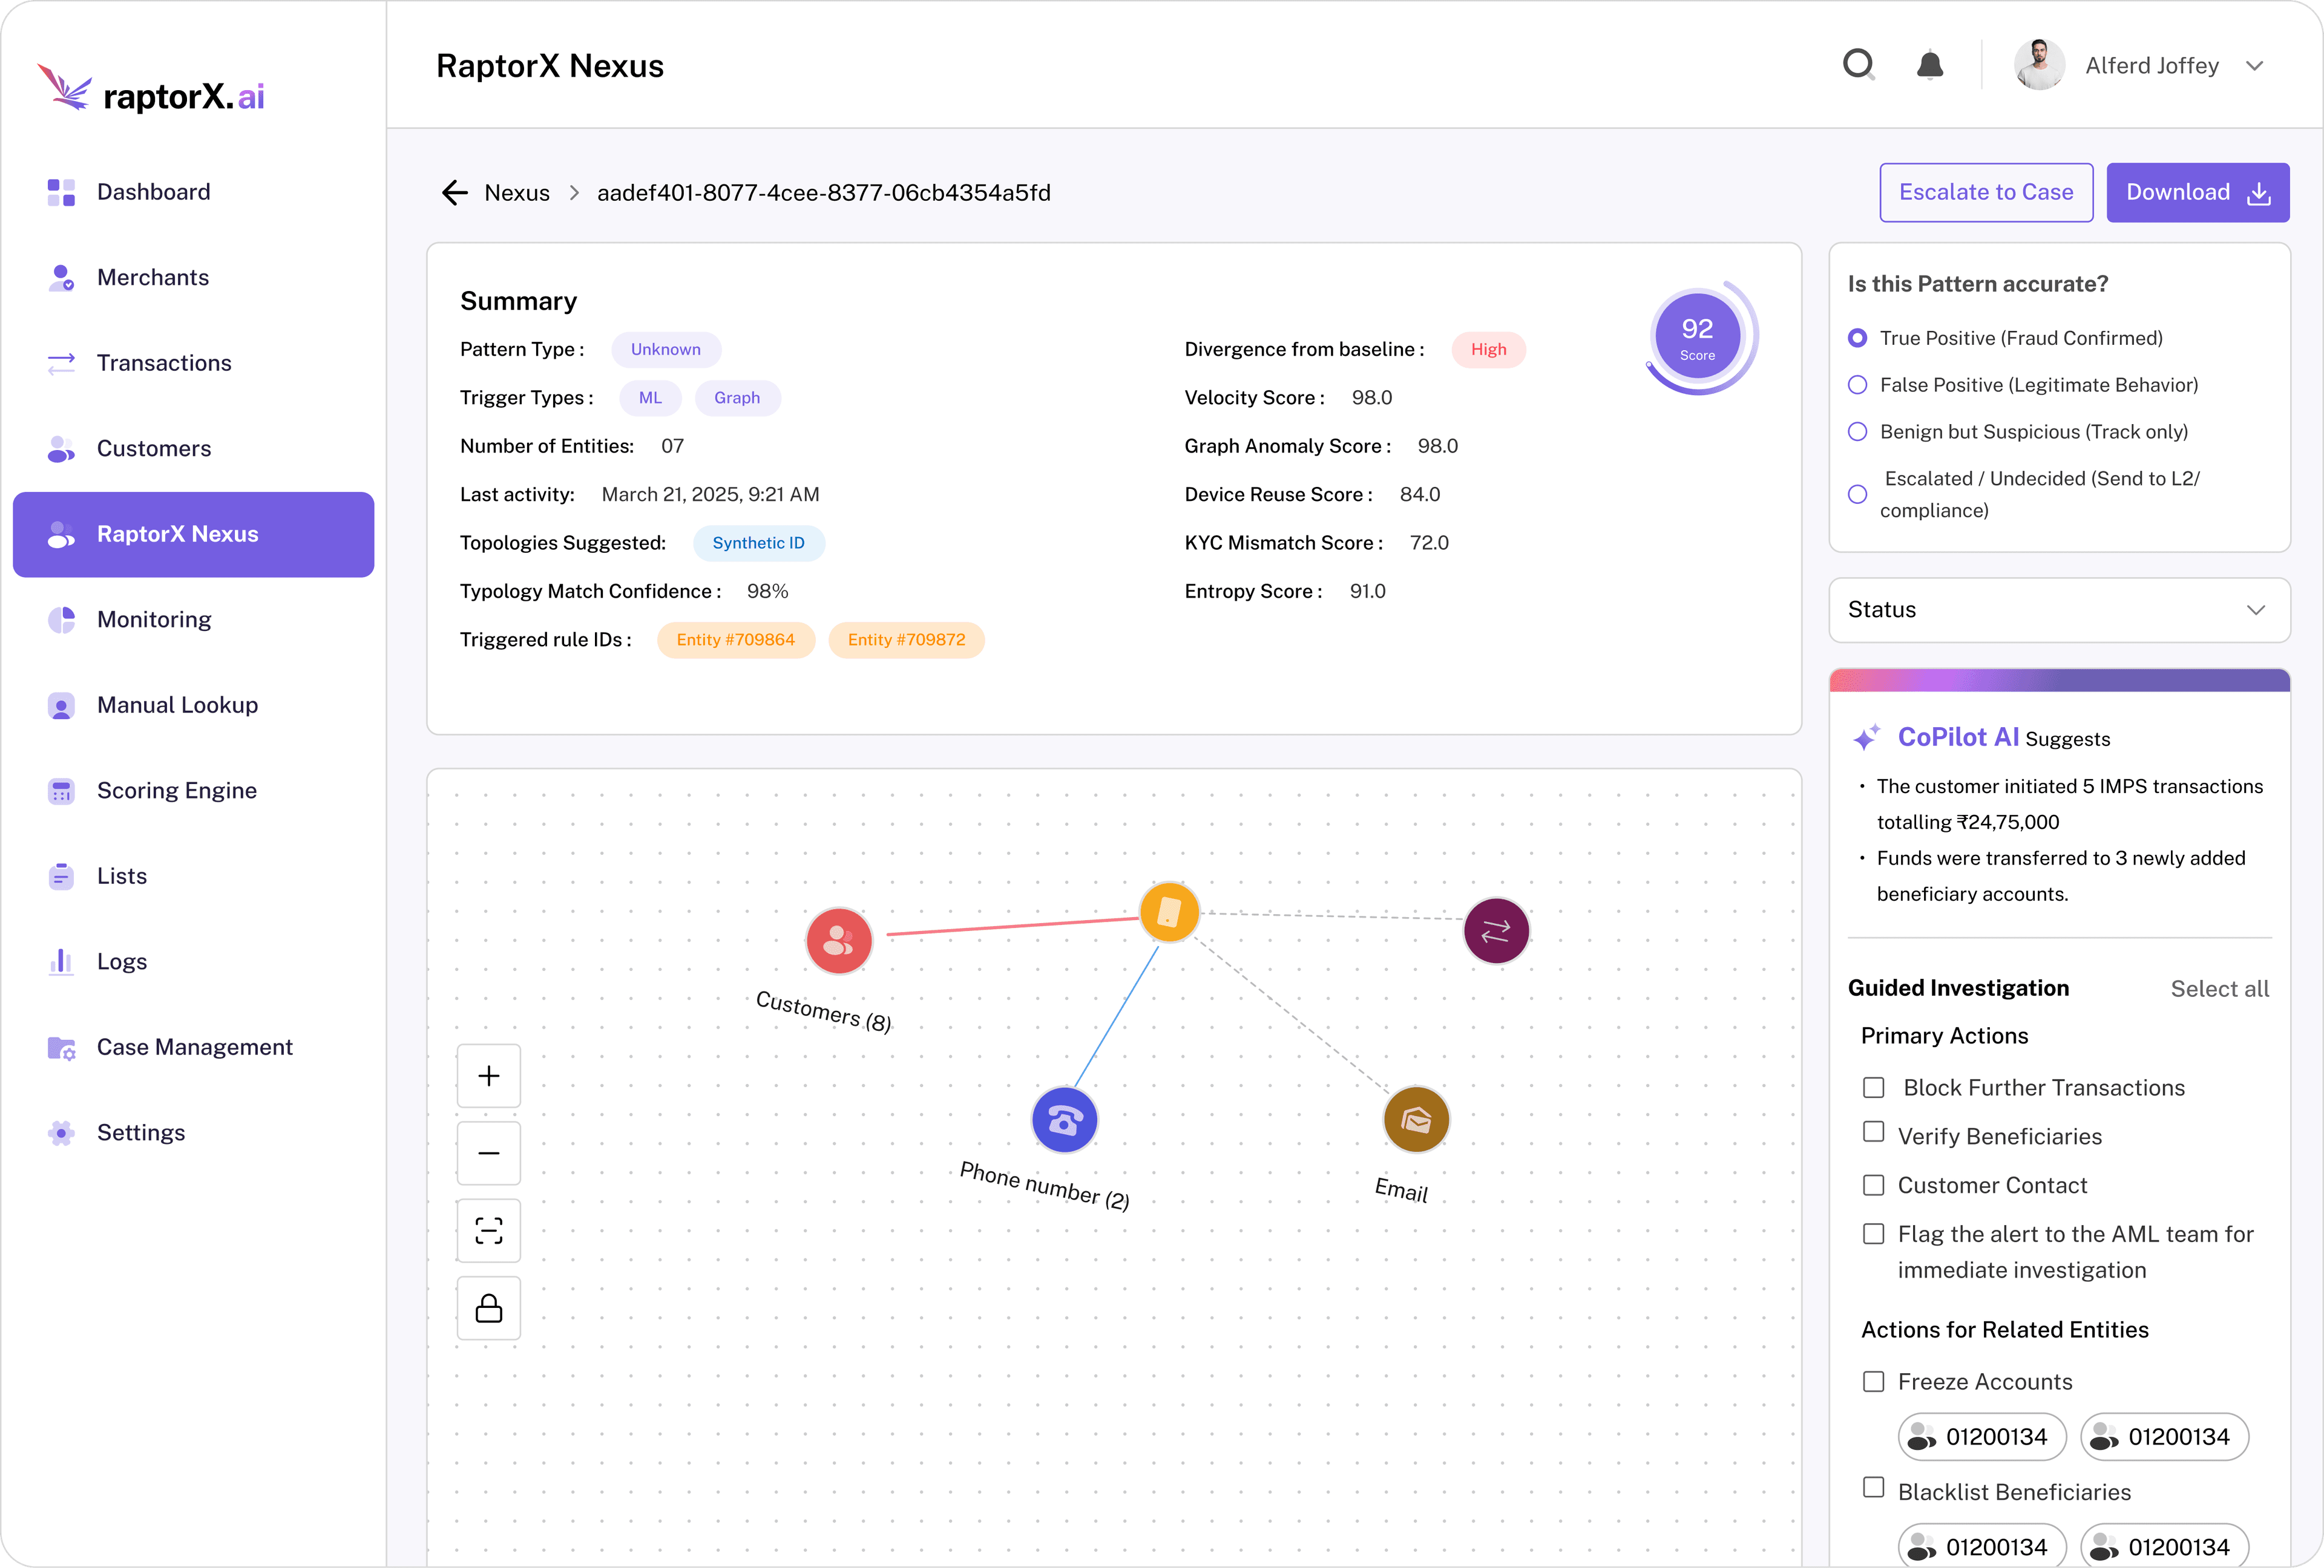Fit graph to screen using frame icon
The image size is (2324, 1568).
point(489,1230)
